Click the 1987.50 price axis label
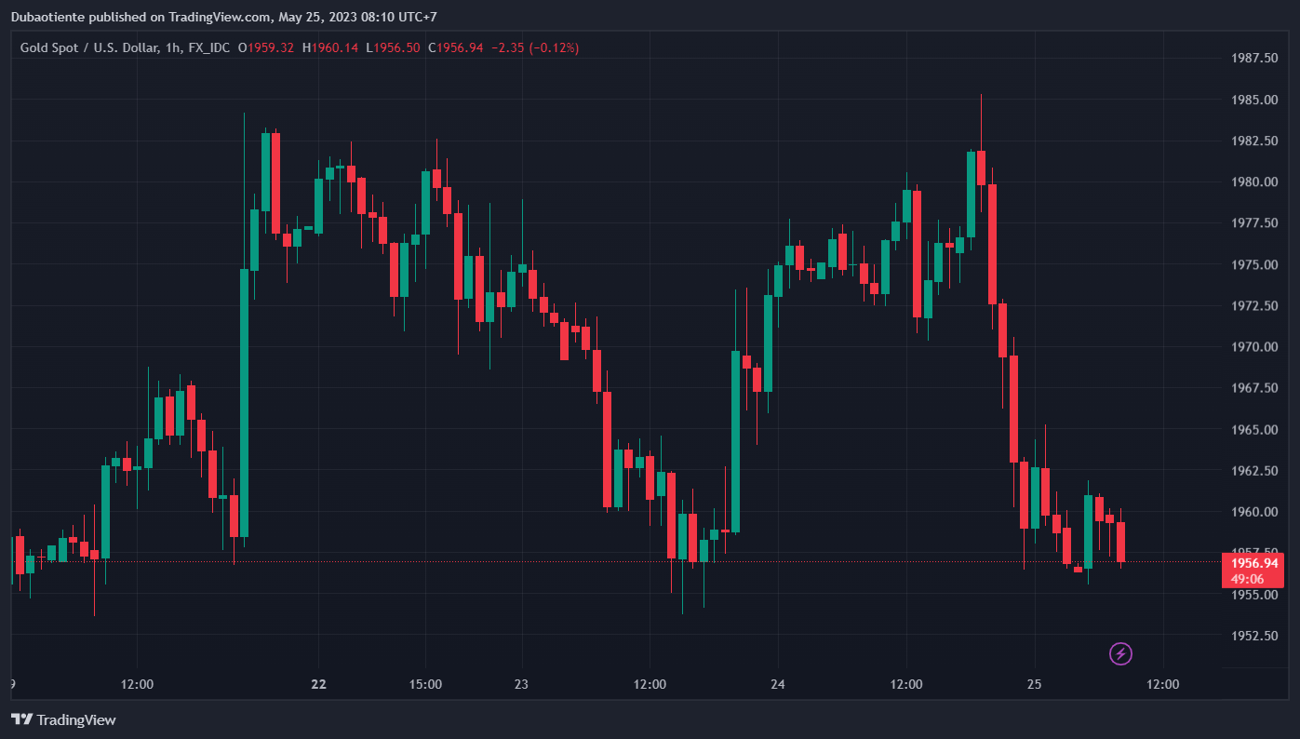Viewport: 1300px width, 739px height. 1253,58
